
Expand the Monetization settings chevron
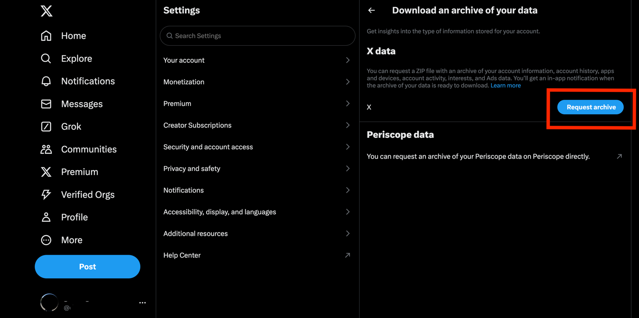click(x=348, y=82)
